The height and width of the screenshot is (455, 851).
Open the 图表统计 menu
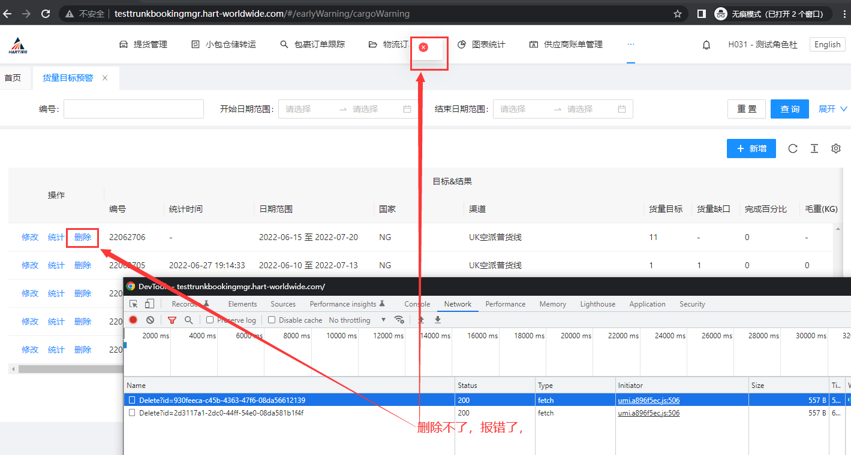[x=482, y=44]
